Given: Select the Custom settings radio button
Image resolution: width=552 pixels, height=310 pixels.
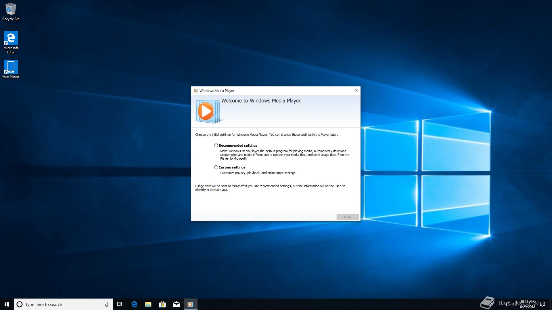Looking at the screenshot, I should pyautogui.click(x=216, y=167).
